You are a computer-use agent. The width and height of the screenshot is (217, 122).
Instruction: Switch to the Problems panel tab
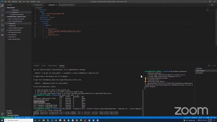[36, 66]
